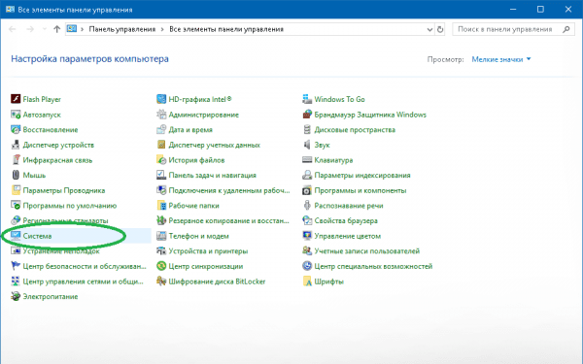Expand chevron before Панель управления breadcrumb
The width and height of the screenshot is (583, 364).
(82, 29)
